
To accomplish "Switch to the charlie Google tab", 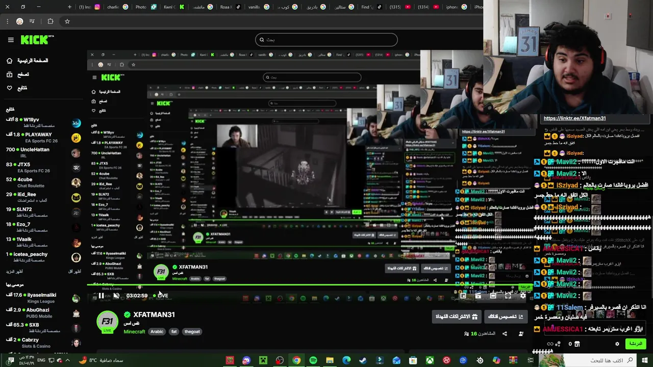I will click(118, 7).
